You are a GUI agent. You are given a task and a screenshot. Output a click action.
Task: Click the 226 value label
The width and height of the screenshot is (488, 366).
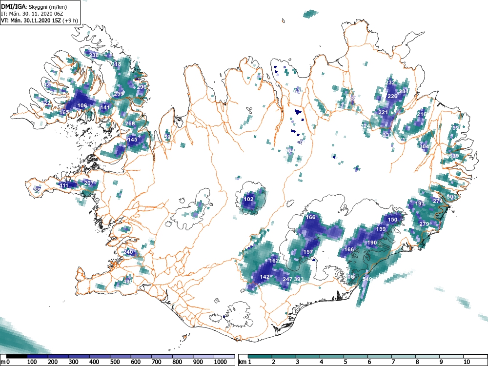click(x=392, y=96)
